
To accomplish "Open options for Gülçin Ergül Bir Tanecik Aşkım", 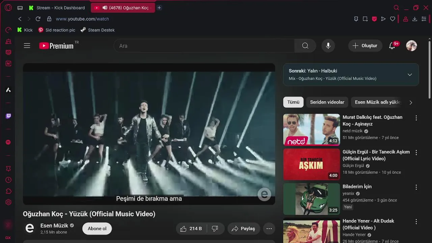I will 416,153.
